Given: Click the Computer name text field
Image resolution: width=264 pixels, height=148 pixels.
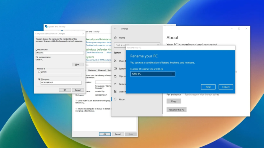Looking at the screenshot, I should tap(60, 53).
